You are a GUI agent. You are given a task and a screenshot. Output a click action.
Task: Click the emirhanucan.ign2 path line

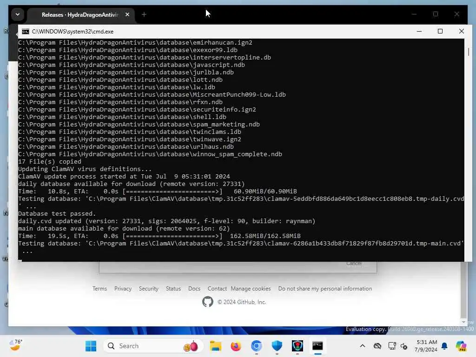coord(135,42)
